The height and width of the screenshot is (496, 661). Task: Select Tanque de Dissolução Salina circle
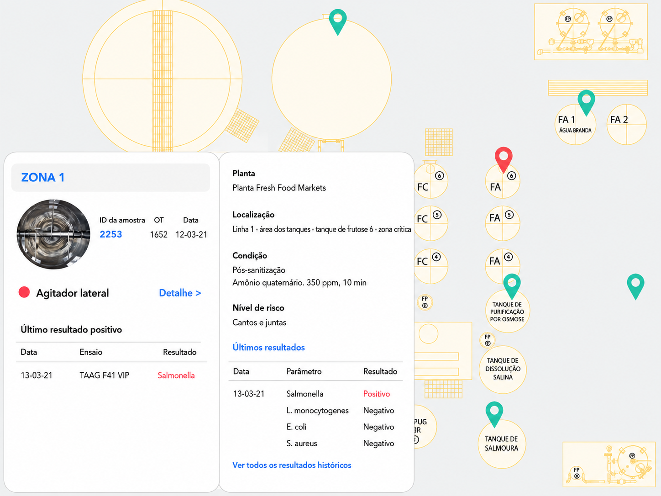tap(503, 369)
